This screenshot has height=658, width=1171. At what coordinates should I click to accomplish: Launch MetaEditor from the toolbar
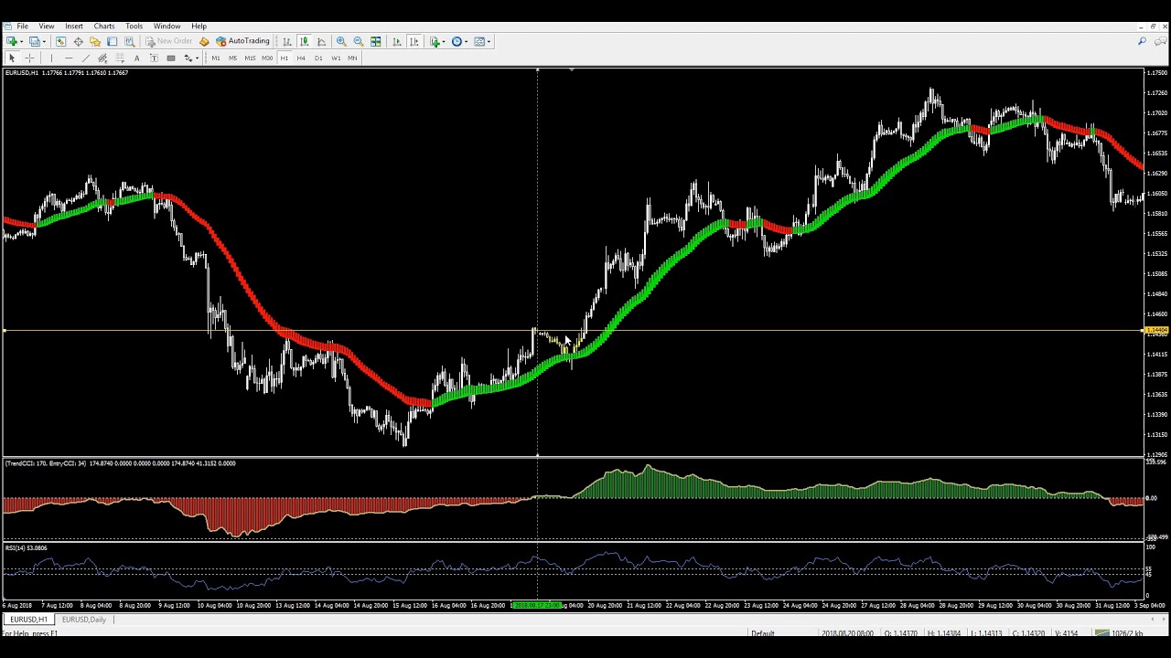click(x=204, y=41)
